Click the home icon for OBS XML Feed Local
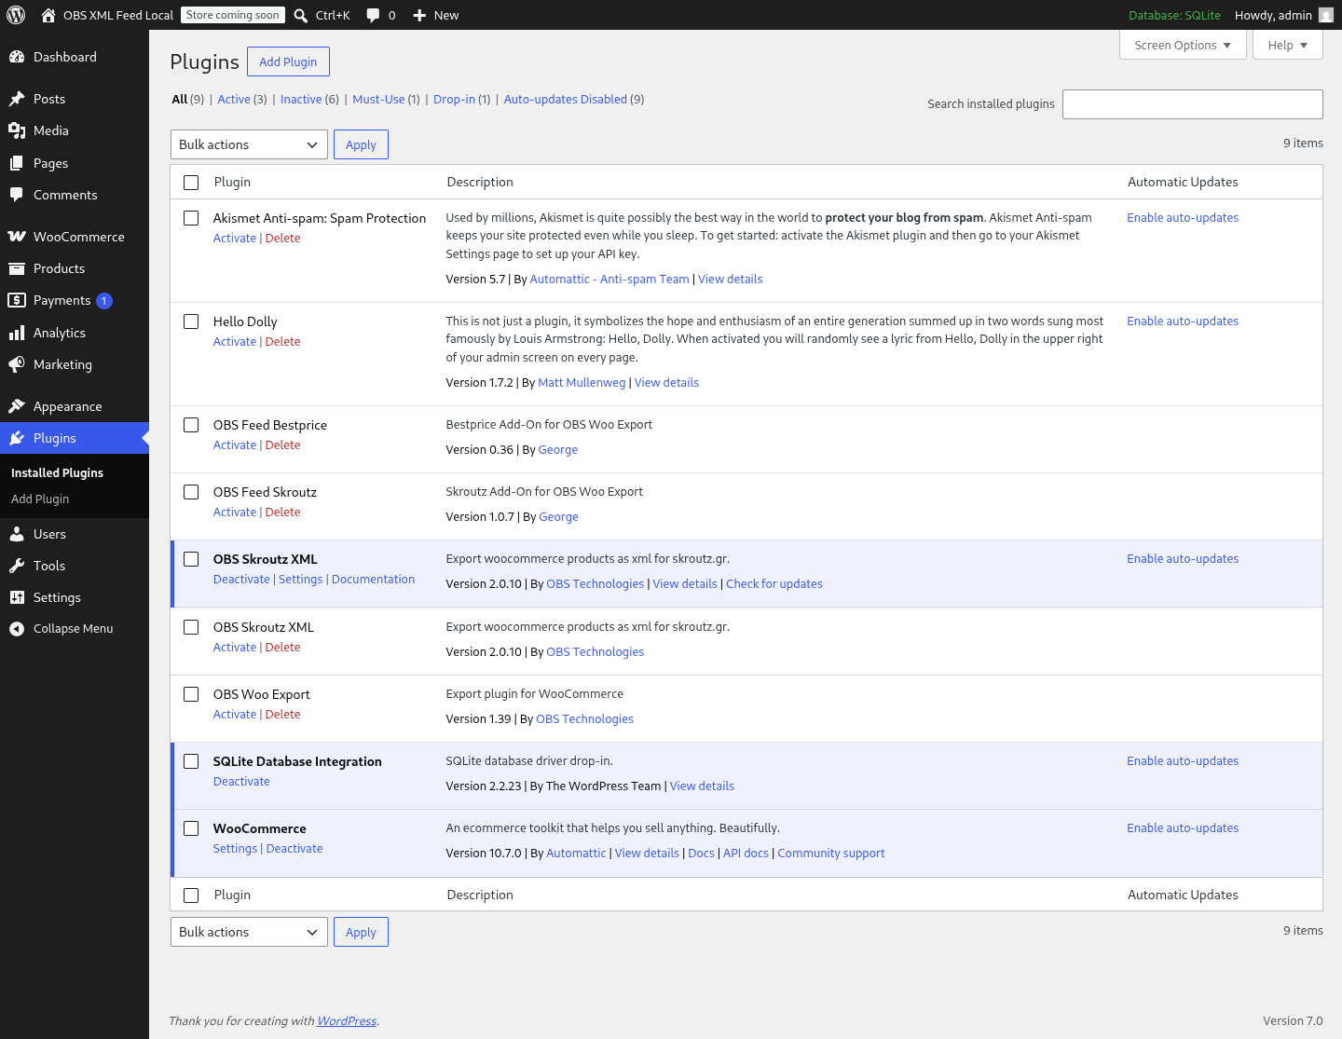1342x1039 pixels. click(x=48, y=15)
